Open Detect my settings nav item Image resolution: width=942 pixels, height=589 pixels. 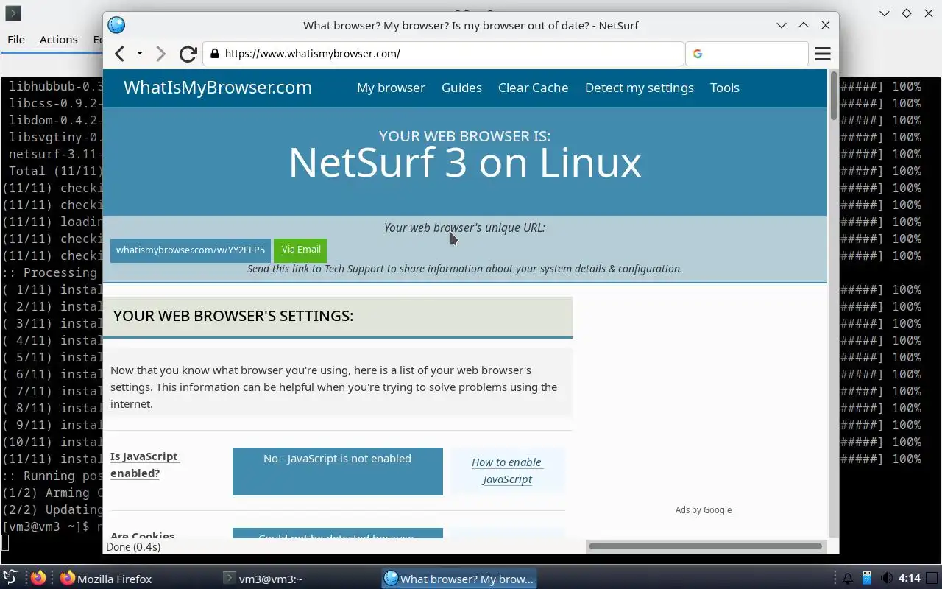(x=639, y=88)
